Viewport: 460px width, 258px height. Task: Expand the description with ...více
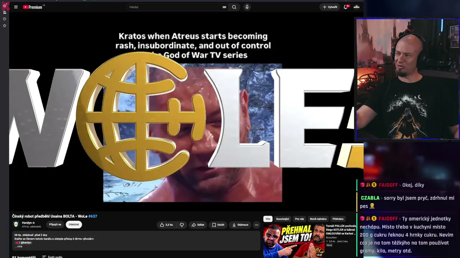[x=19, y=247]
